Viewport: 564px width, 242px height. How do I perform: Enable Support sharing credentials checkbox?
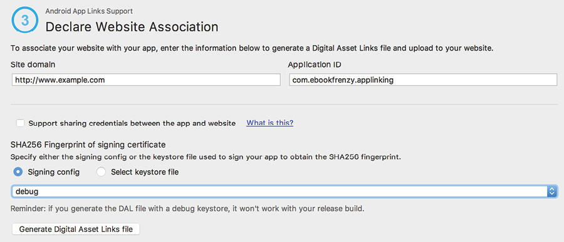[21, 123]
